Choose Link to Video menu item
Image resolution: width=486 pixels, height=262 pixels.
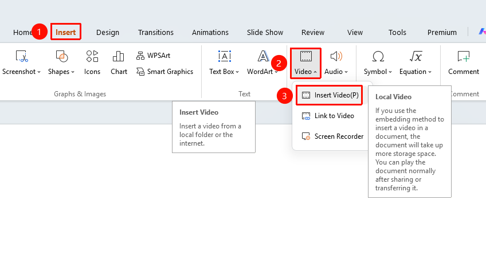330,116
